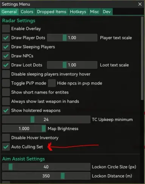This screenshot has width=145, height=184.
Task: Uncheck Auto Culling Set
Action: [6, 147]
